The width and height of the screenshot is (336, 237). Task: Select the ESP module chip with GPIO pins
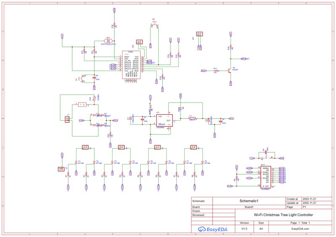131,65
